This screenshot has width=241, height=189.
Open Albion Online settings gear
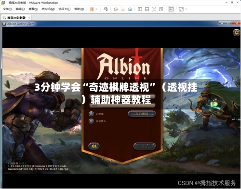click(236, 32)
